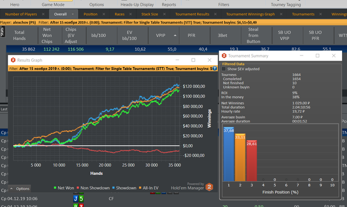
Task: Minimize the Results Graph window
Action: pyautogui.click(x=177, y=60)
